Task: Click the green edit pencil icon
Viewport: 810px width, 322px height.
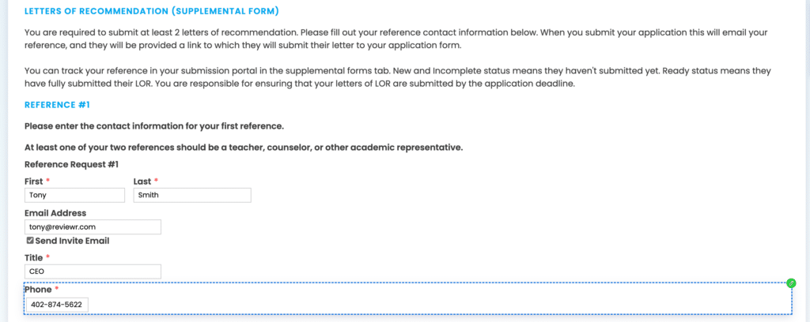Action: point(791,283)
